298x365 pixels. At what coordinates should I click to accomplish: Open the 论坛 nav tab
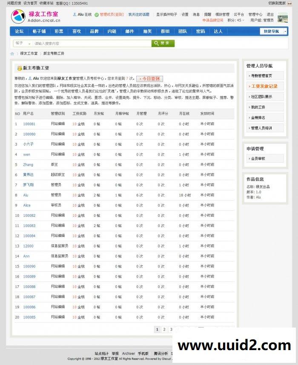coord(19,31)
